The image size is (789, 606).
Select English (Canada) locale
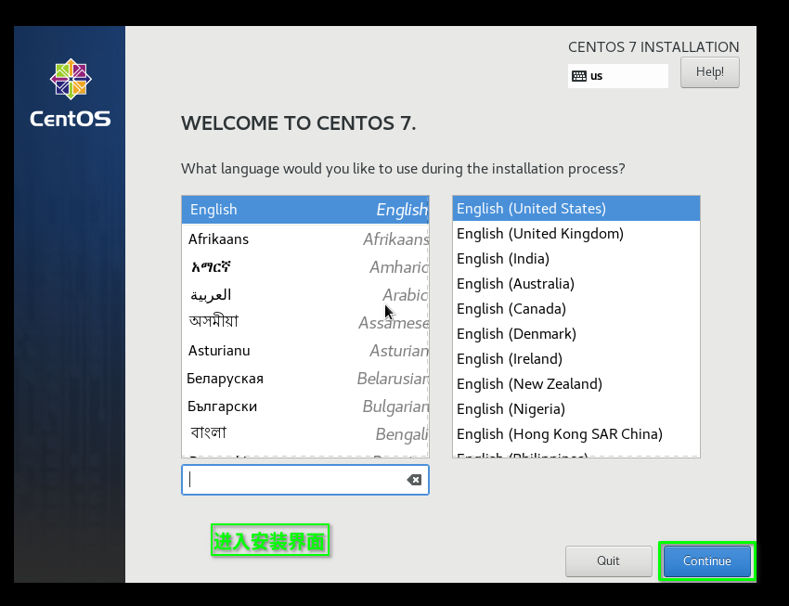click(x=576, y=309)
